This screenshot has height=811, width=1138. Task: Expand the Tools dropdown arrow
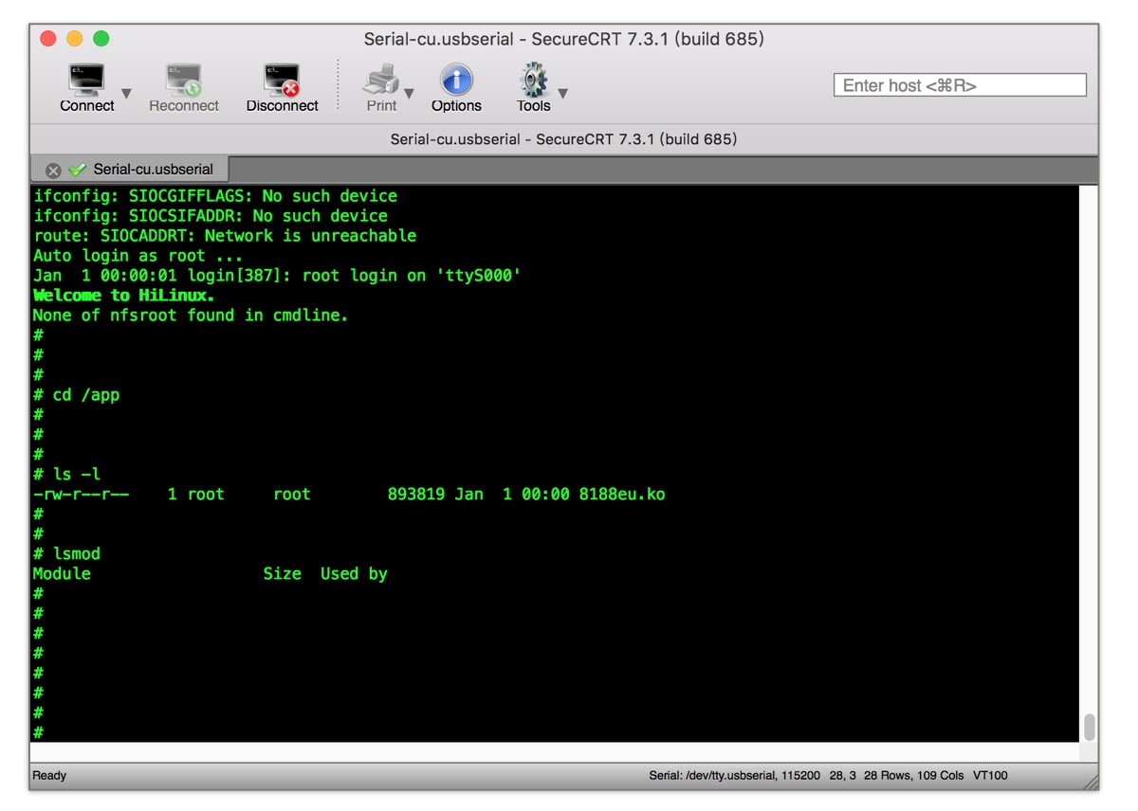click(x=562, y=94)
